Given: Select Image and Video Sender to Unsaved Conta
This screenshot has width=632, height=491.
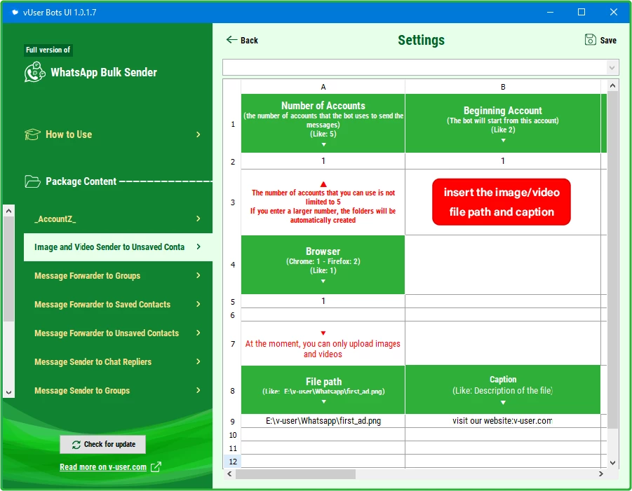Looking at the screenshot, I should coord(118,247).
